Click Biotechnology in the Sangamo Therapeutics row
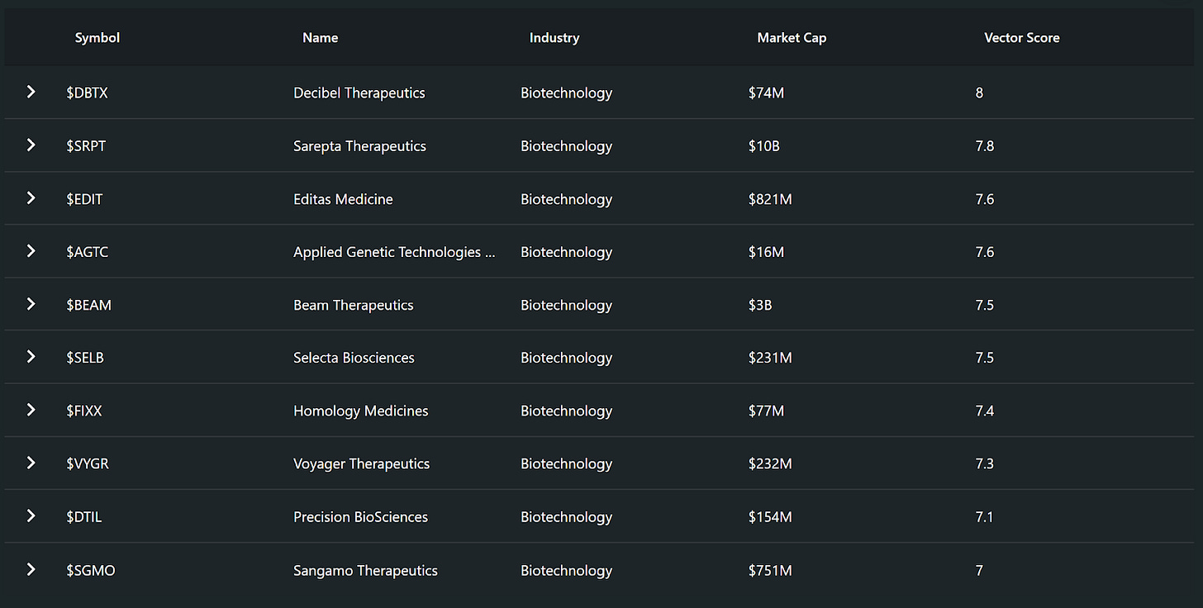 (566, 570)
